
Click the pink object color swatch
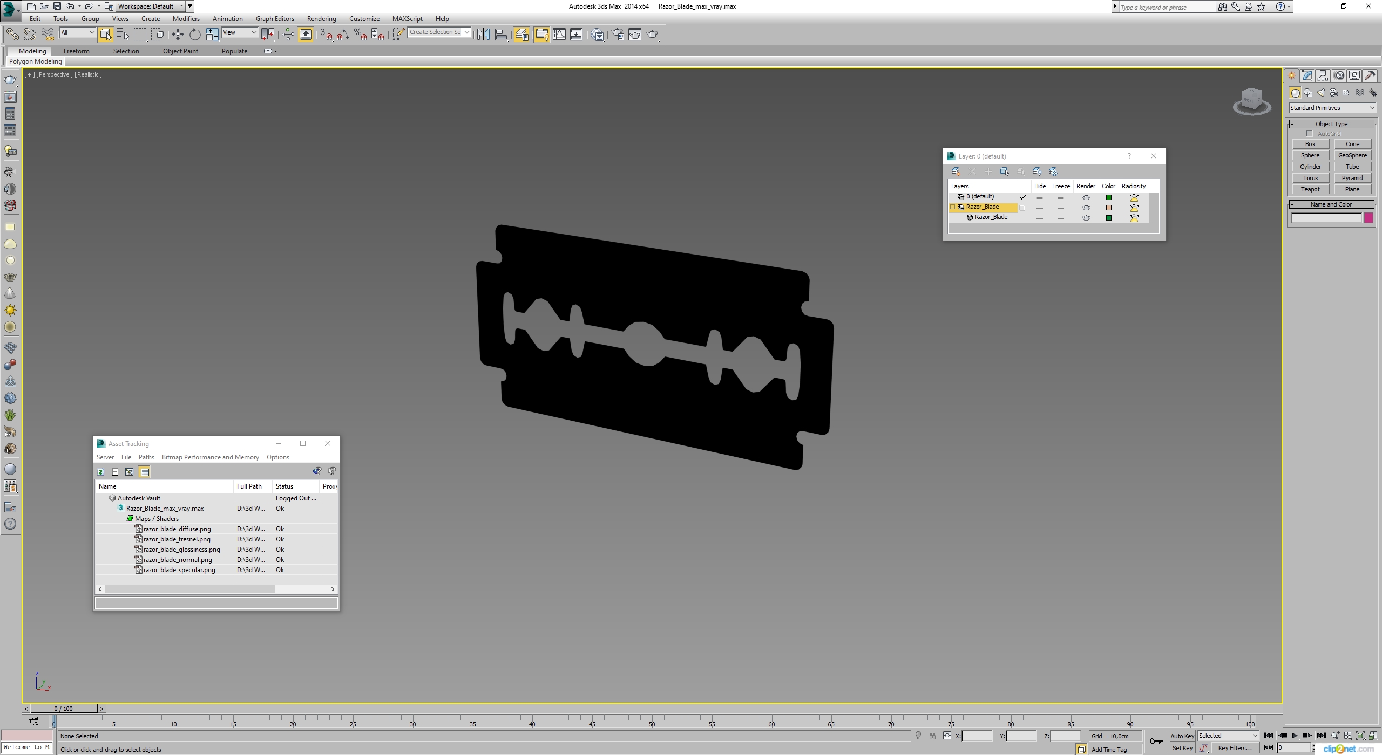pyautogui.click(x=1369, y=218)
